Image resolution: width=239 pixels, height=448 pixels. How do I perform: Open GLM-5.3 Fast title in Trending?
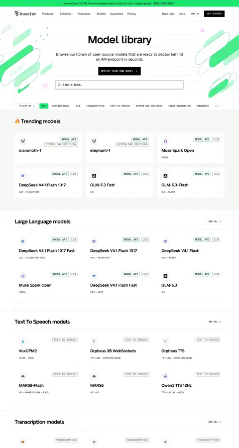[103, 185]
